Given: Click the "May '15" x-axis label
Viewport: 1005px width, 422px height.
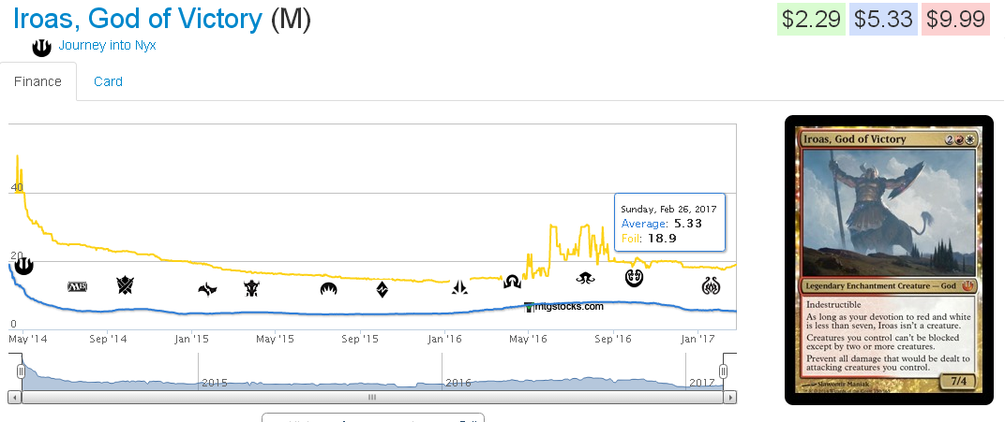Looking at the screenshot, I should [275, 338].
